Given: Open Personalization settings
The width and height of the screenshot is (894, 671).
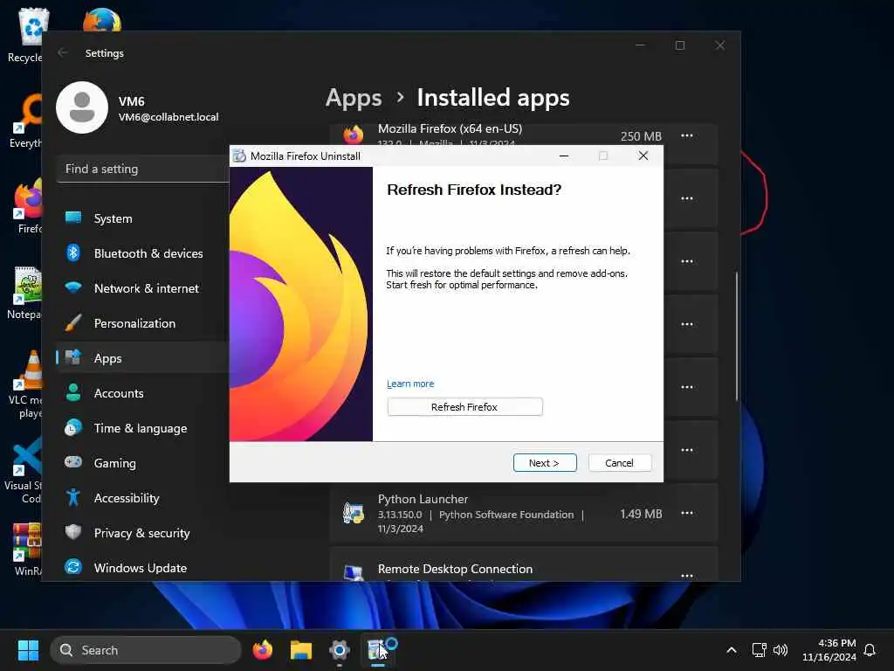Looking at the screenshot, I should tap(142, 323).
